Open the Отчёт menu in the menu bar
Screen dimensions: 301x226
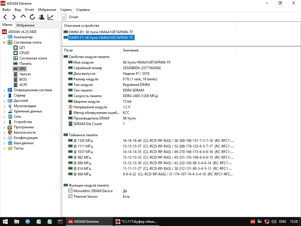29,10
